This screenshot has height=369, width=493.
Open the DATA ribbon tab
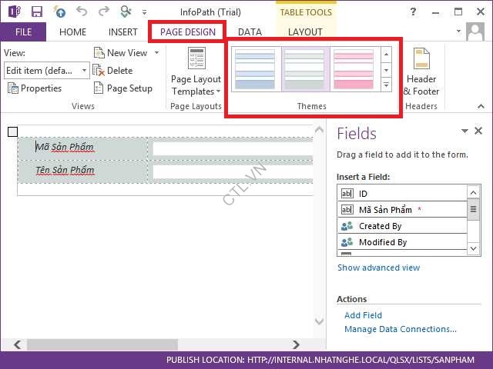[250, 32]
